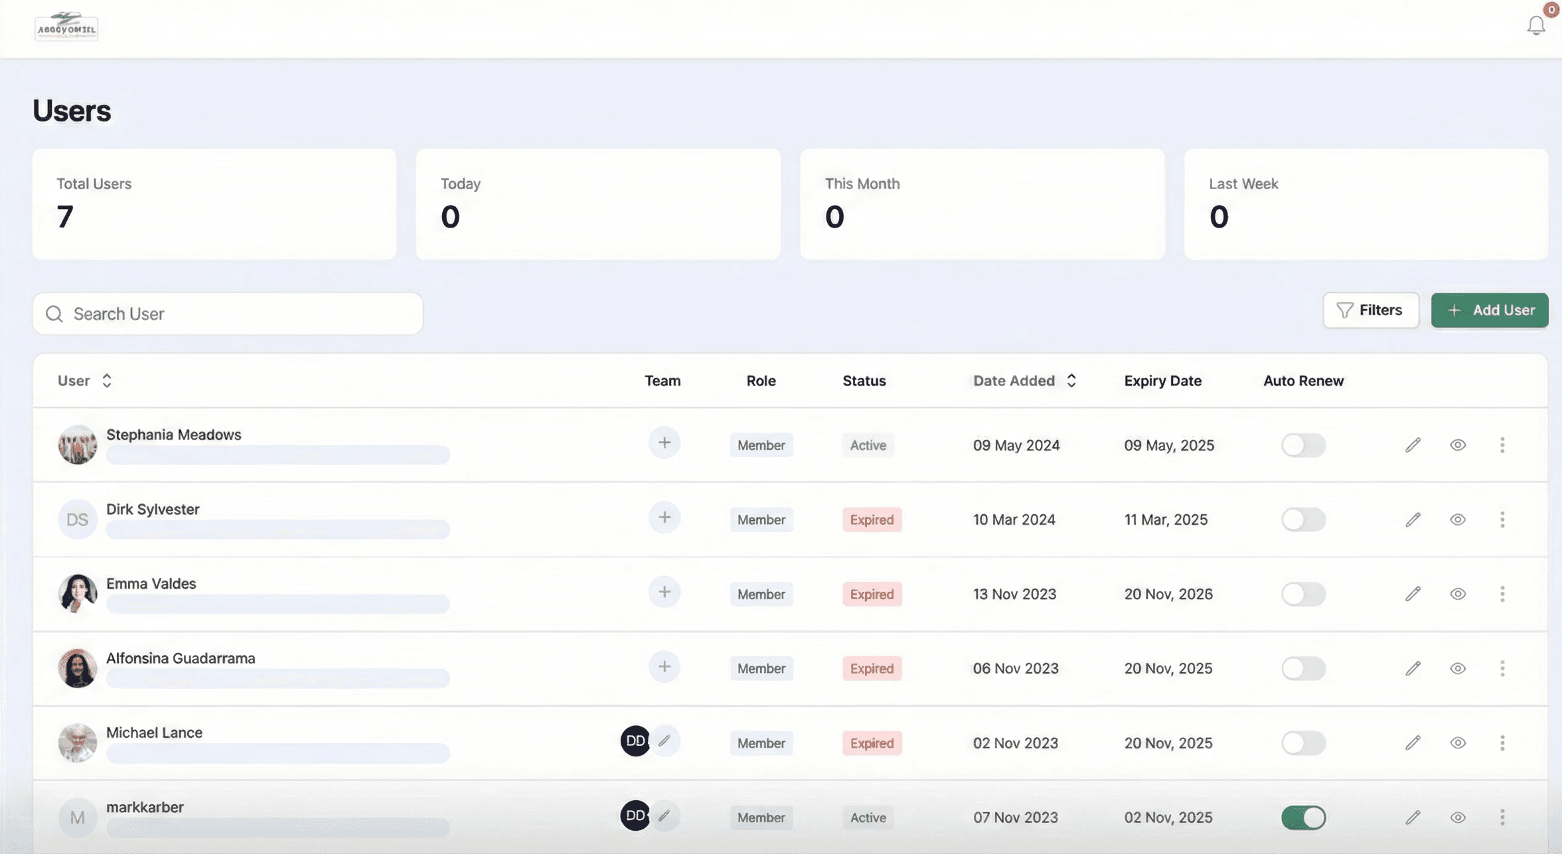
Task: Click the eye icon for Emma Valdes
Action: point(1457,594)
